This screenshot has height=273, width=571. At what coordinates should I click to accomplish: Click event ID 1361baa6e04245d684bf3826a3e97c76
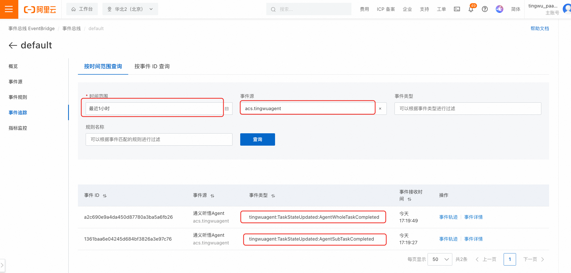[x=128, y=239]
